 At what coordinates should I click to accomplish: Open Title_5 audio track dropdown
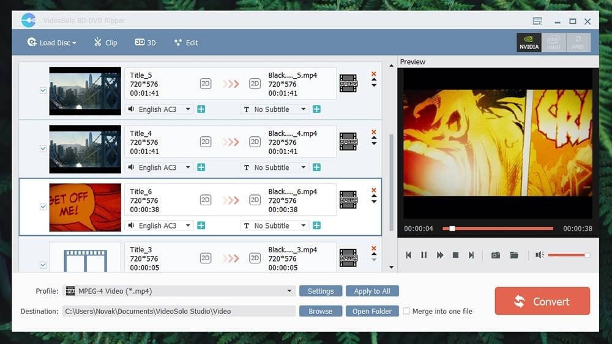coord(159,109)
